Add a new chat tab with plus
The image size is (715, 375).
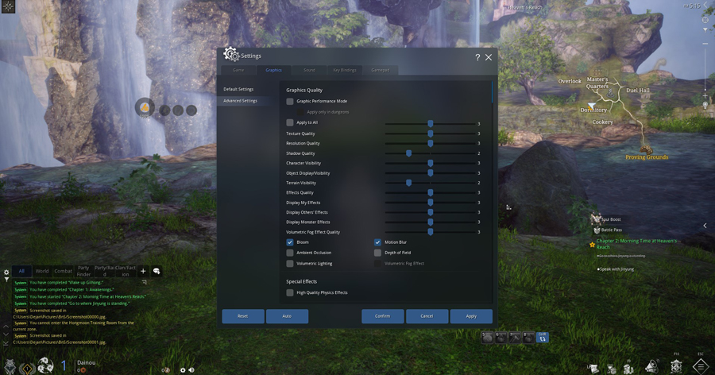[143, 271]
